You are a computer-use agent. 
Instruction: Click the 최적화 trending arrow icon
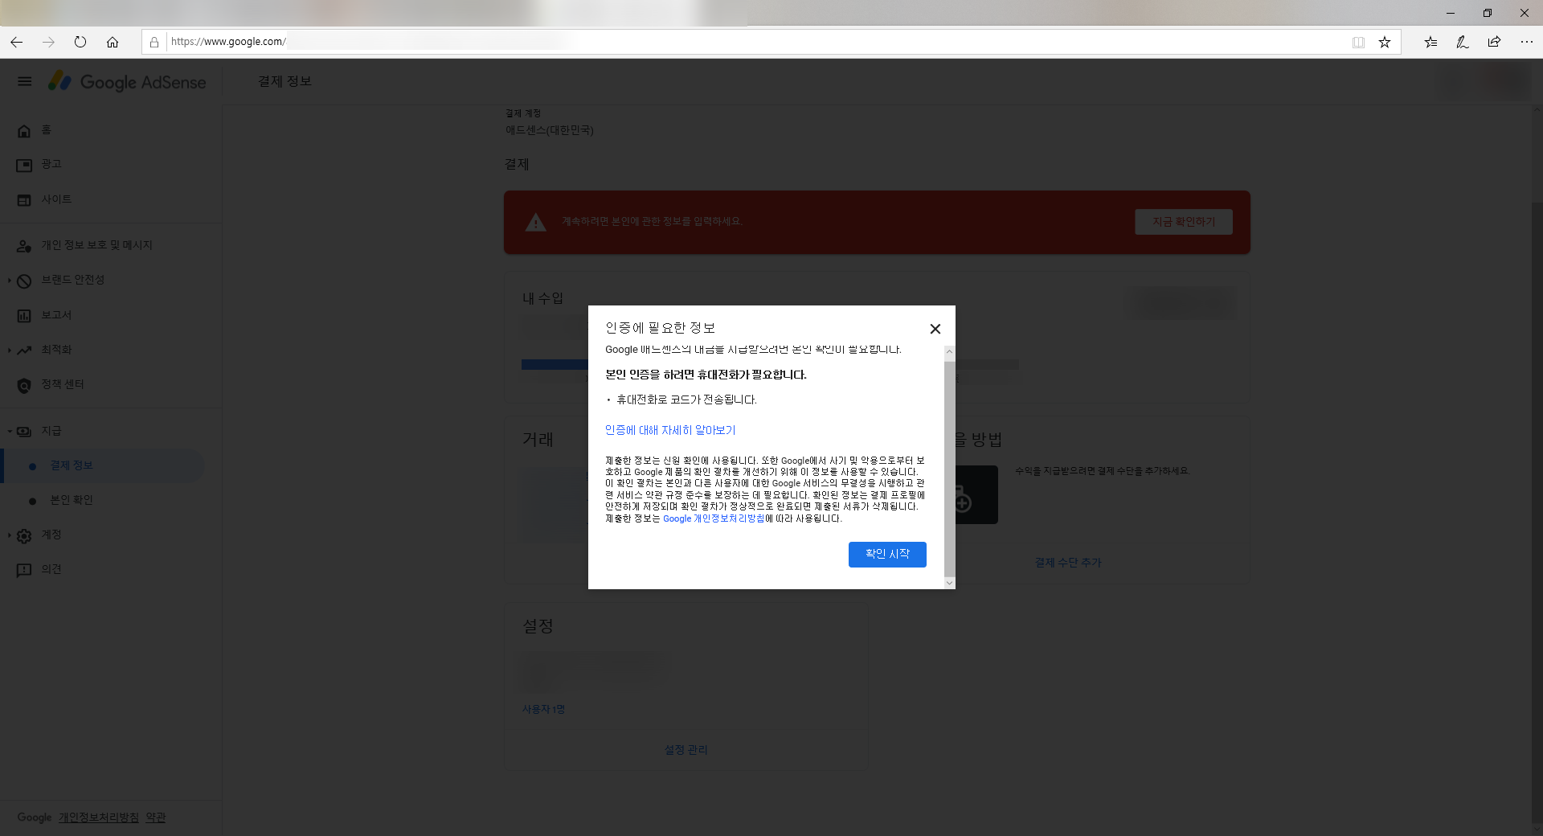[24, 350]
